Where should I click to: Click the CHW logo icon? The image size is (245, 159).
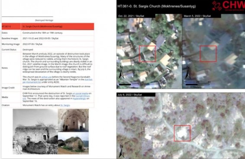click(217, 6)
